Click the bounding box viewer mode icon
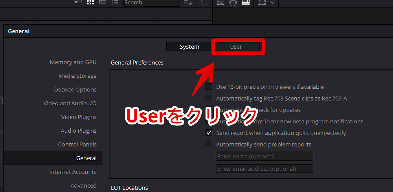The height and width of the screenshot is (192, 393). tap(262, 2)
